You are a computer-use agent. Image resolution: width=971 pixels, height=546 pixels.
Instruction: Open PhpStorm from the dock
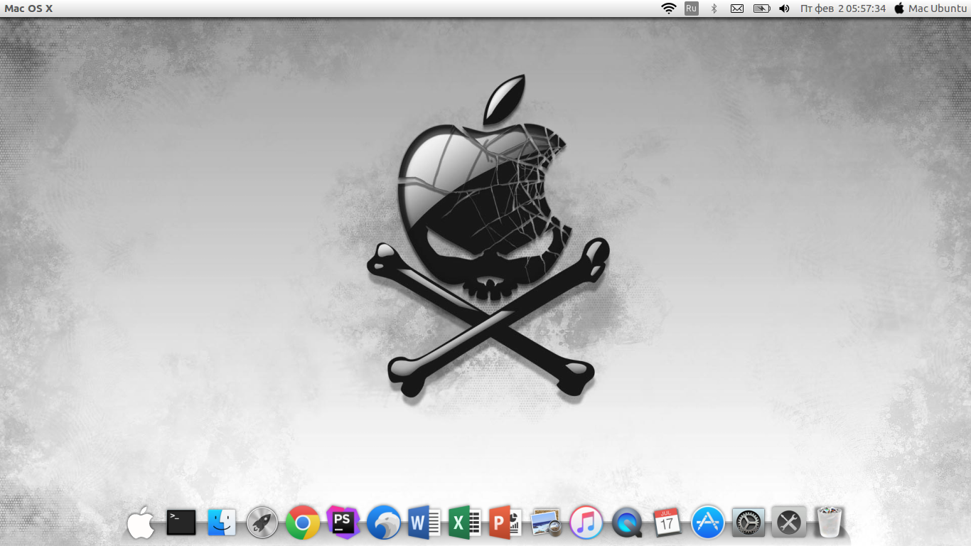pyautogui.click(x=343, y=523)
